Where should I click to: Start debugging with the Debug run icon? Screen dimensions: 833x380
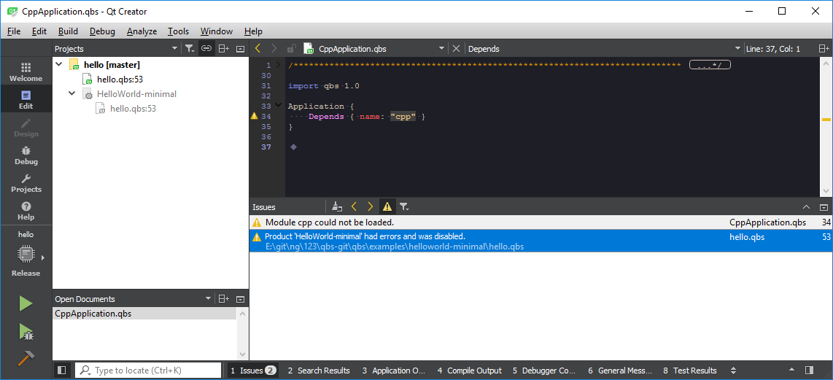click(26, 332)
